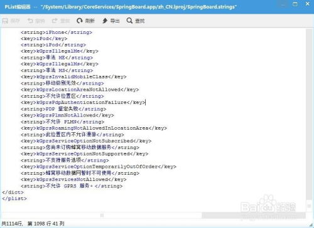Close the PList editor window
314x228 pixels.
tap(308, 4)
